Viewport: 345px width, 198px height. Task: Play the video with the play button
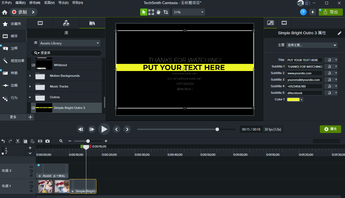pos(104,129)
